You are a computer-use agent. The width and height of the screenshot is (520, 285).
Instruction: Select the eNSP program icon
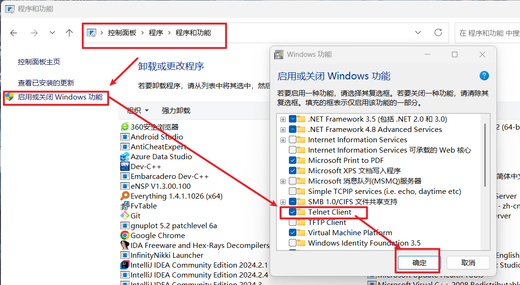(x=124, y=186)
